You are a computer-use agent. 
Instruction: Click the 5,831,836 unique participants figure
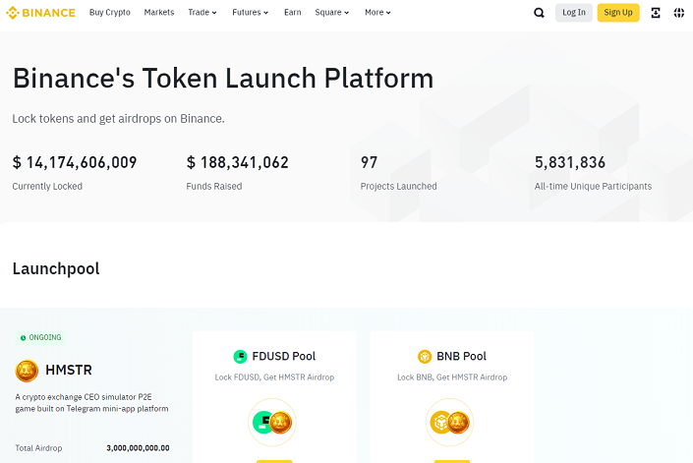(x=570, y=162)
